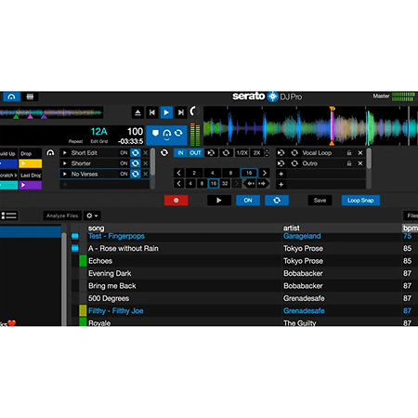Toggle loop for No Verses flip
This screenshot has width=418, height=418.
pos(136,174)
